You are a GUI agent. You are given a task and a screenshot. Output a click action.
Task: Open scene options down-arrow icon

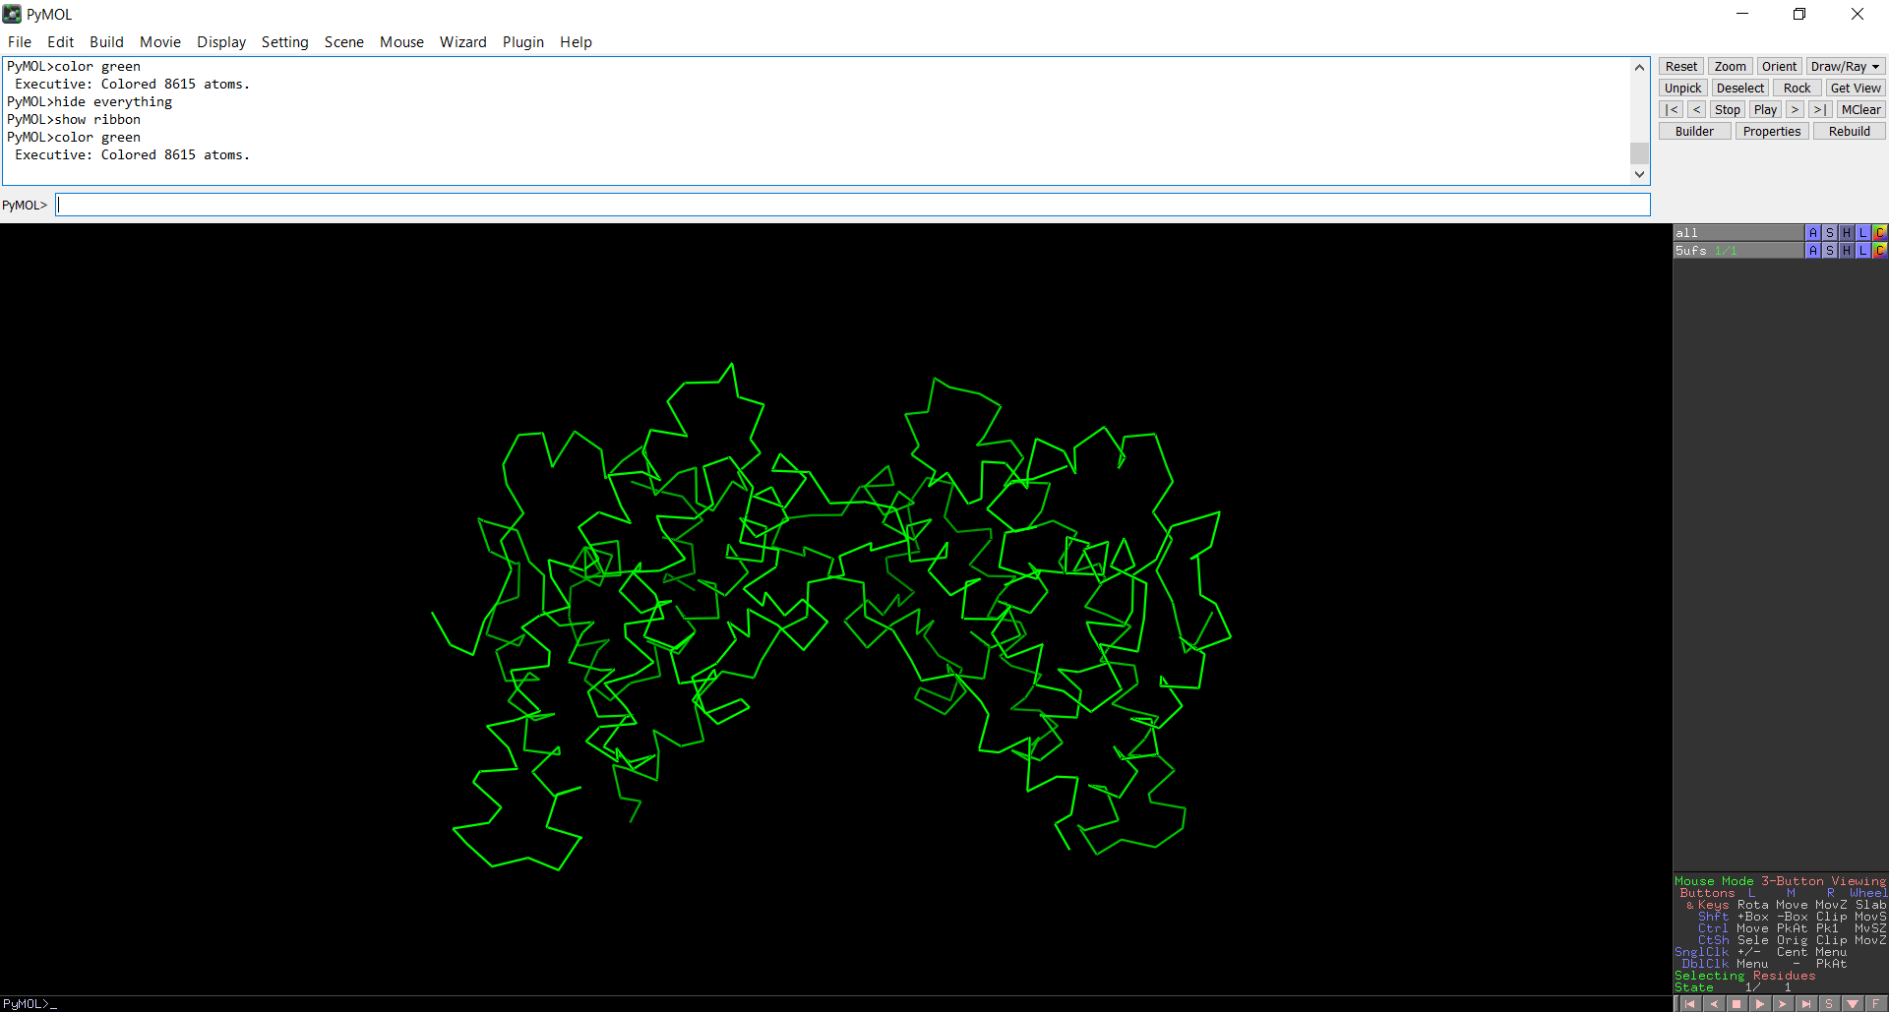pyautogui.click(x=1853, y=1004)
